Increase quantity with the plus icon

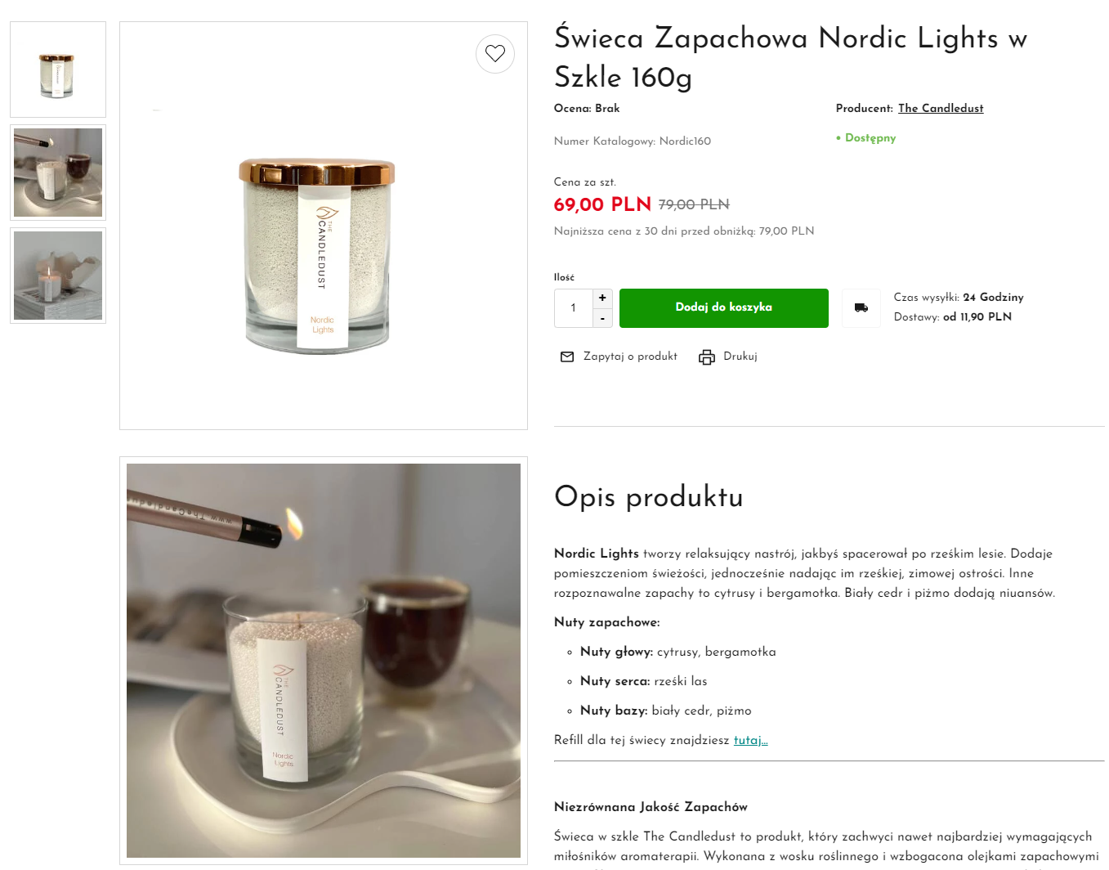tap(602, 298)
